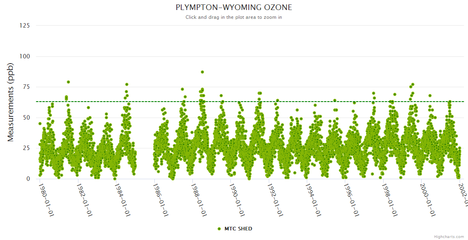The image size is (468, 240).
Task: Click the 125 y-axis label
Action: point(25,26)
